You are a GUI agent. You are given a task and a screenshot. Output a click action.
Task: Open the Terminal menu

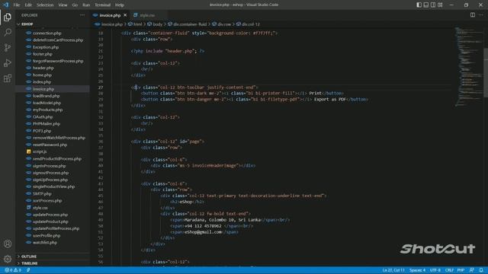(102, 5)
